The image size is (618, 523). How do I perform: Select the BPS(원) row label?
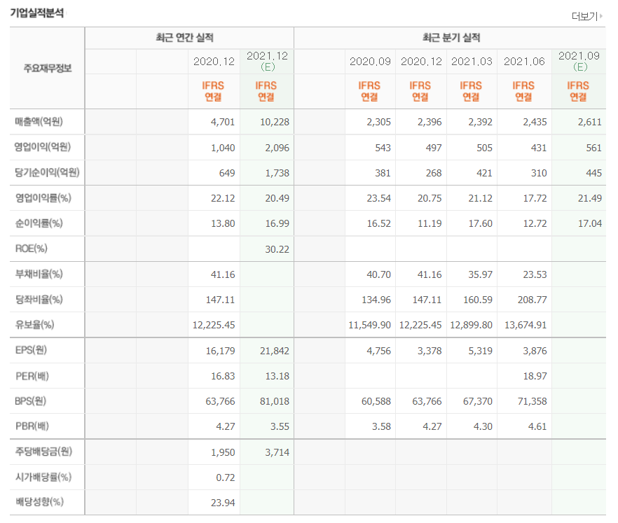pos(30,401)
